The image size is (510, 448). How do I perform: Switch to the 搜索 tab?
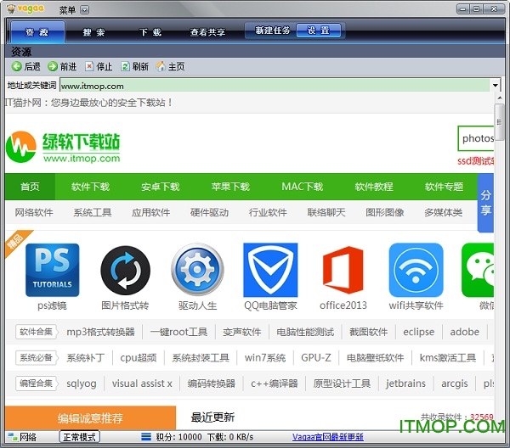(x=93, y=32)
